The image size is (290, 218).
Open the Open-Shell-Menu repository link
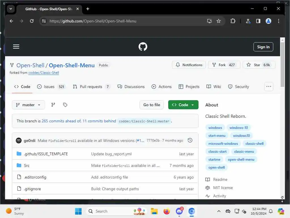click(x=72, y=65)
